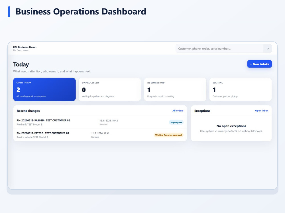The width and height of the screenshot is (285, 213).
Task: Click the Today heading
Action: [21, 64]
